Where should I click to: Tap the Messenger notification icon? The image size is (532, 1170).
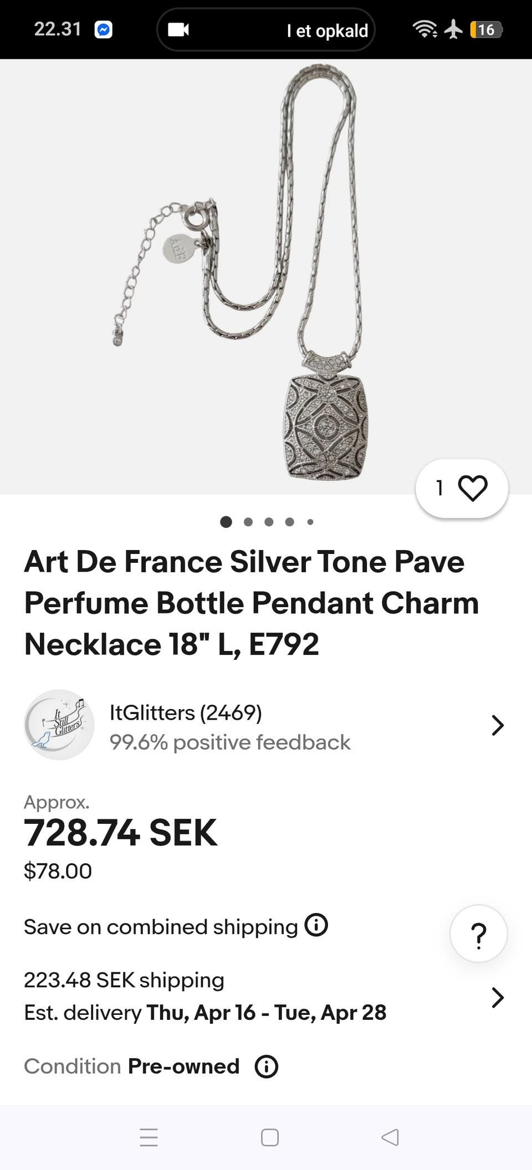pyautogui.click(x=104, y=29)
